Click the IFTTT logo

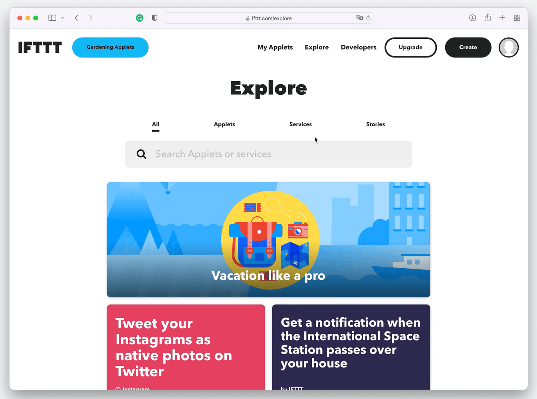(40, 48)
